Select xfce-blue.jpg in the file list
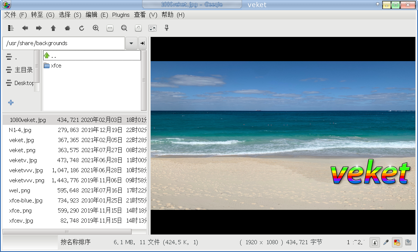The image size is (418, 252). point(75,201)
